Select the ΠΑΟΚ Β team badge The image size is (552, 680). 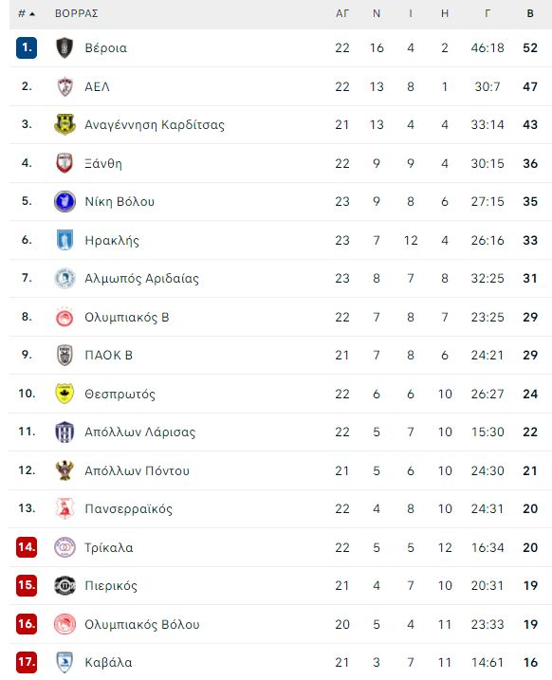[64, 355]
